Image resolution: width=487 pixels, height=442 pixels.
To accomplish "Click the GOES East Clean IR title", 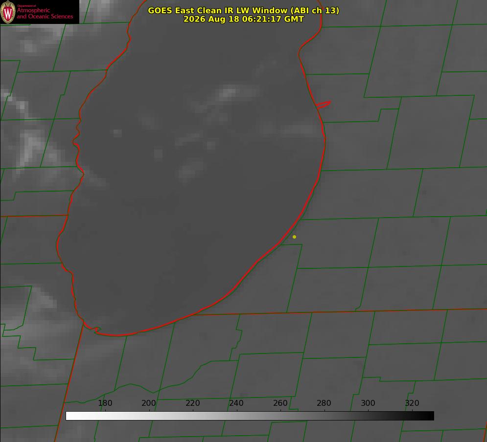I will [x=244, y=10].
